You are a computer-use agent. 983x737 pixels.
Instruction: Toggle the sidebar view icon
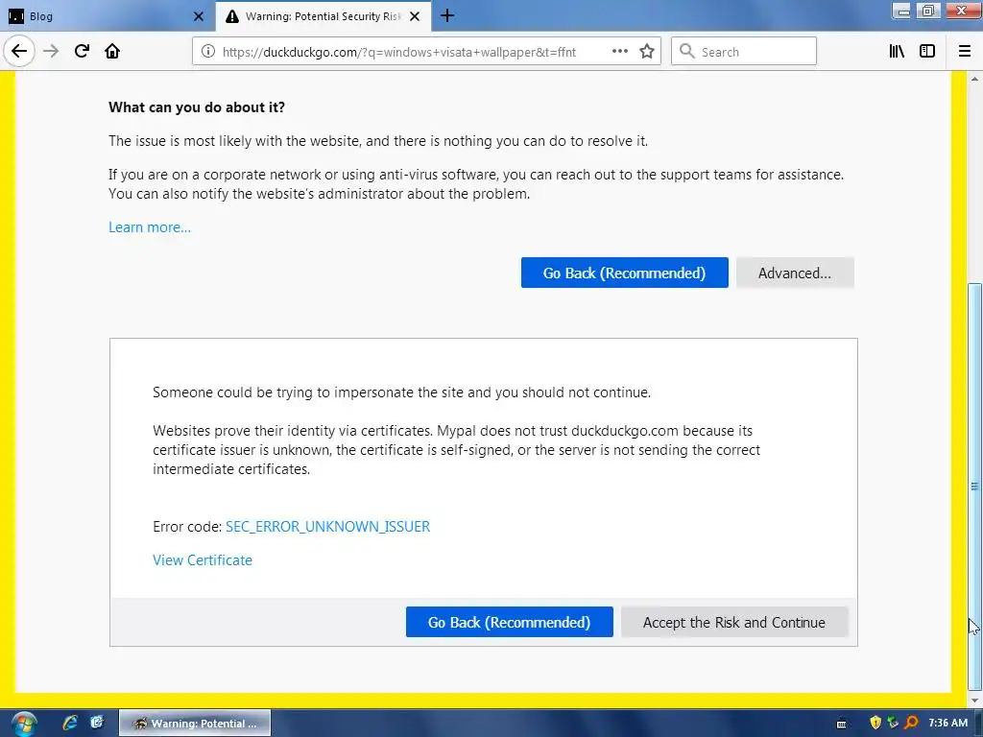(x=927, y=52)
